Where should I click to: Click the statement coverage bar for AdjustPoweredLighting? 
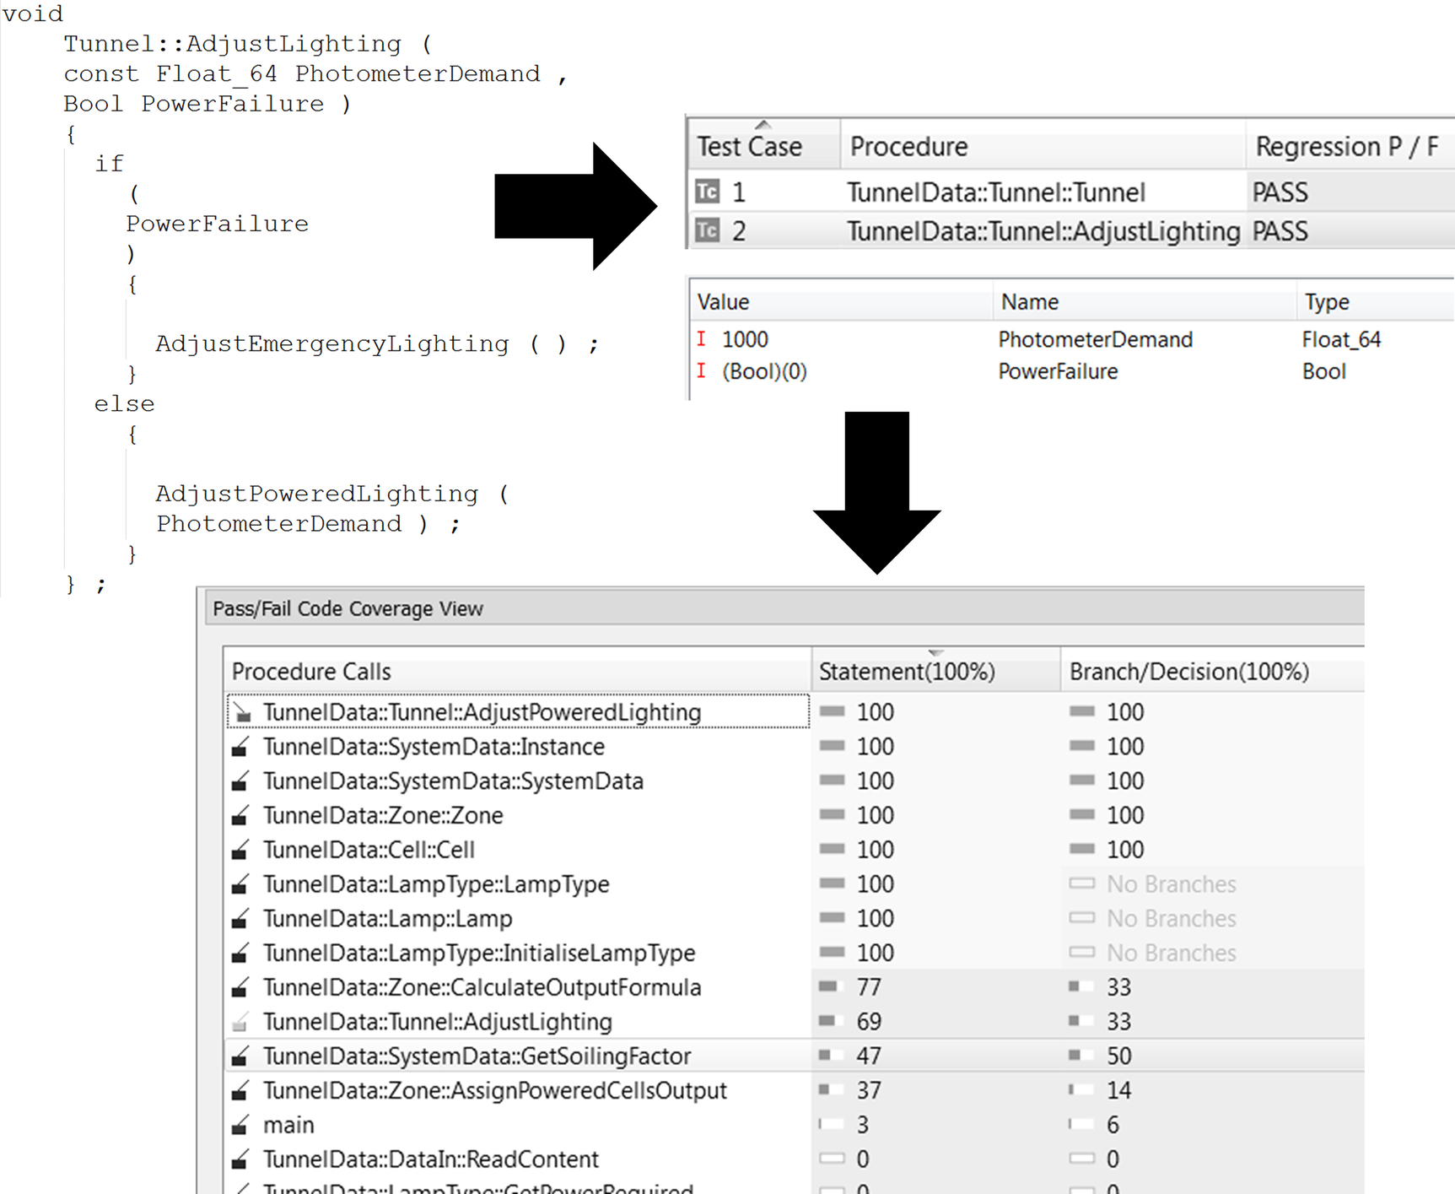coord(832,711)
